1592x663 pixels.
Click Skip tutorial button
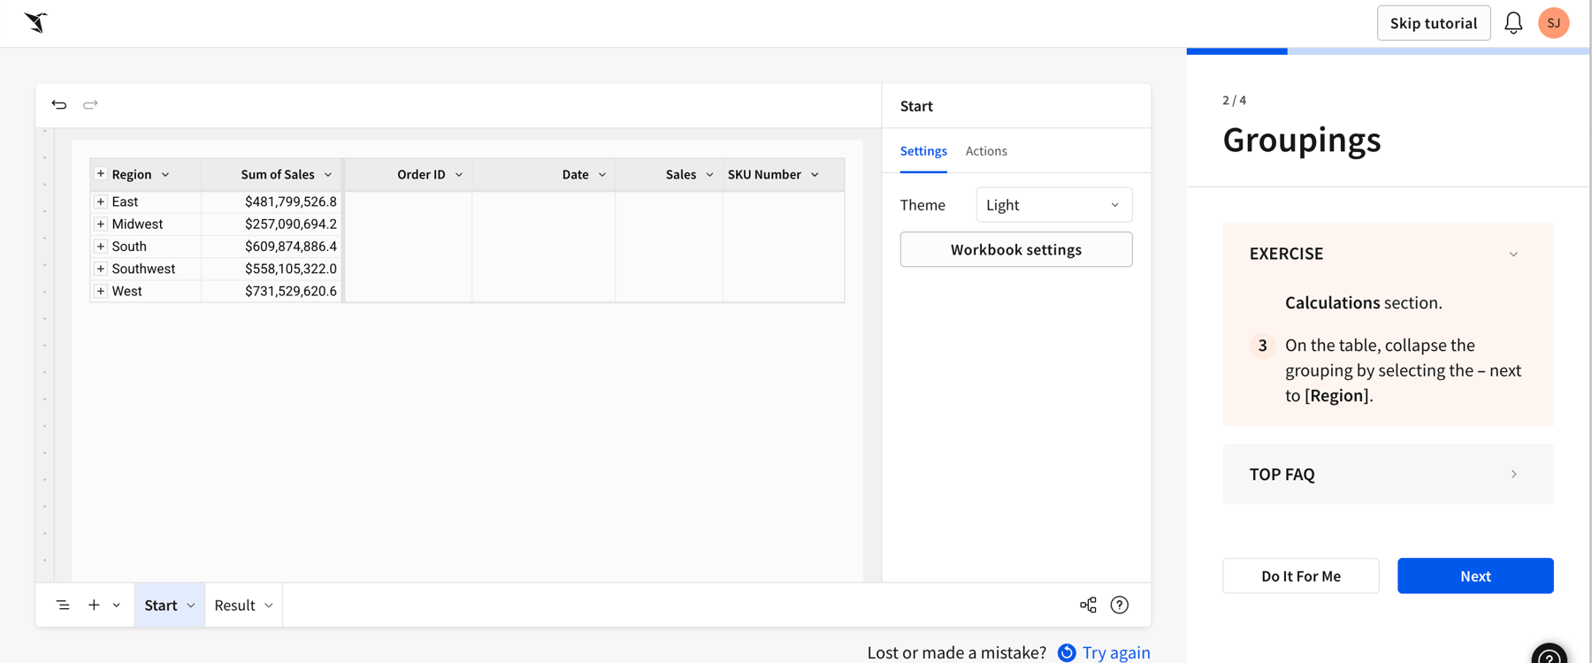click(1434, 23)
